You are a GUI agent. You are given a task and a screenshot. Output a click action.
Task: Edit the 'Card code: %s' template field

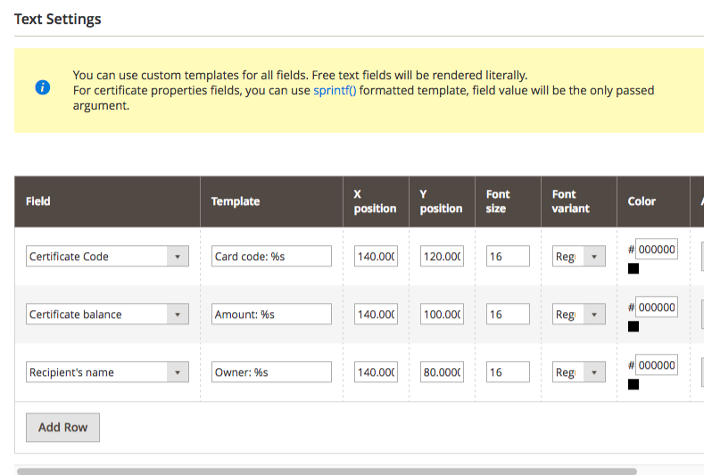271,257
